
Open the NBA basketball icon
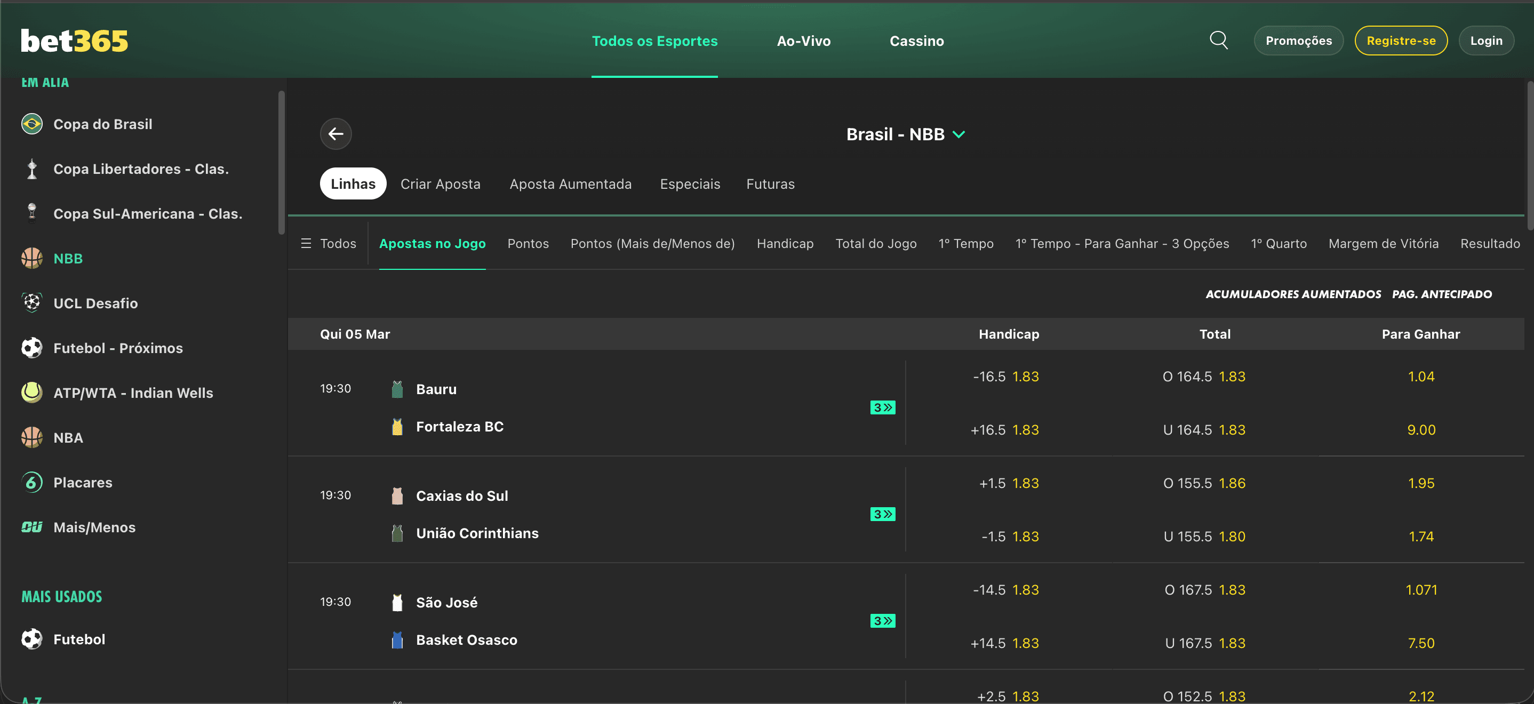(31, 437)
